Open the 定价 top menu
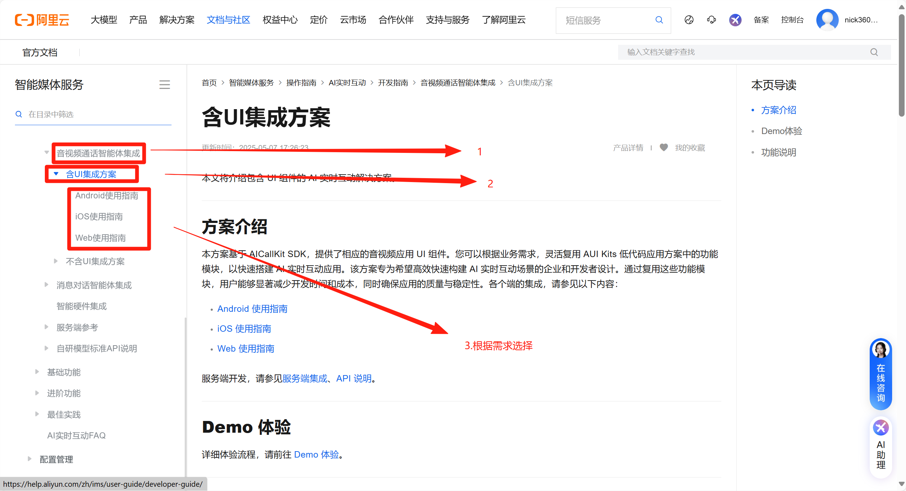 tap(318, 20)
